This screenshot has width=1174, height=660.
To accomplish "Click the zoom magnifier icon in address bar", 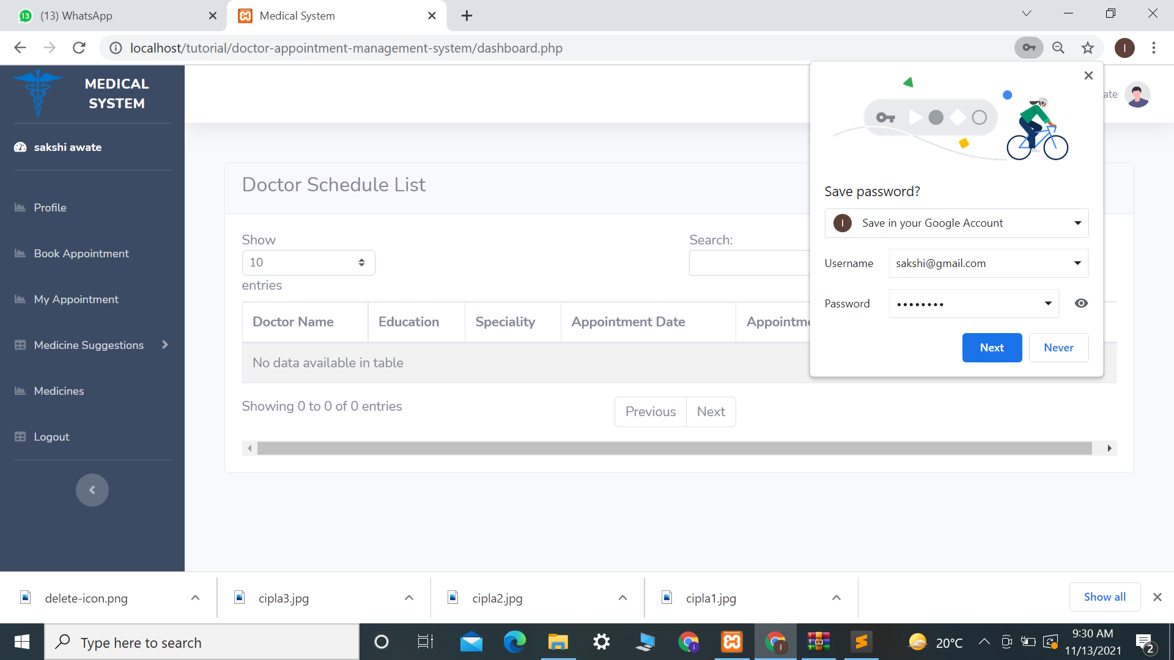I will [1058, 48].
